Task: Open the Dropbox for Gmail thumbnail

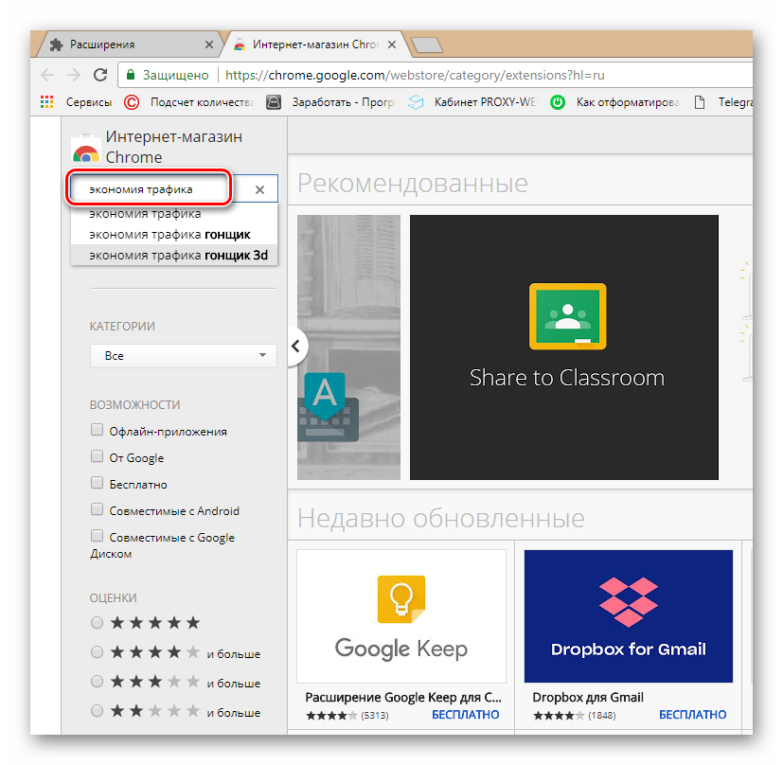Action: click(x=628, y=616)
